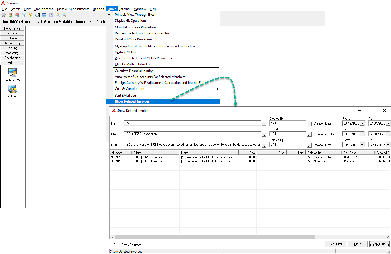Screen dimensions: 391x254
Task: Select invoice row 306949
Action: [x=250, y=161]
